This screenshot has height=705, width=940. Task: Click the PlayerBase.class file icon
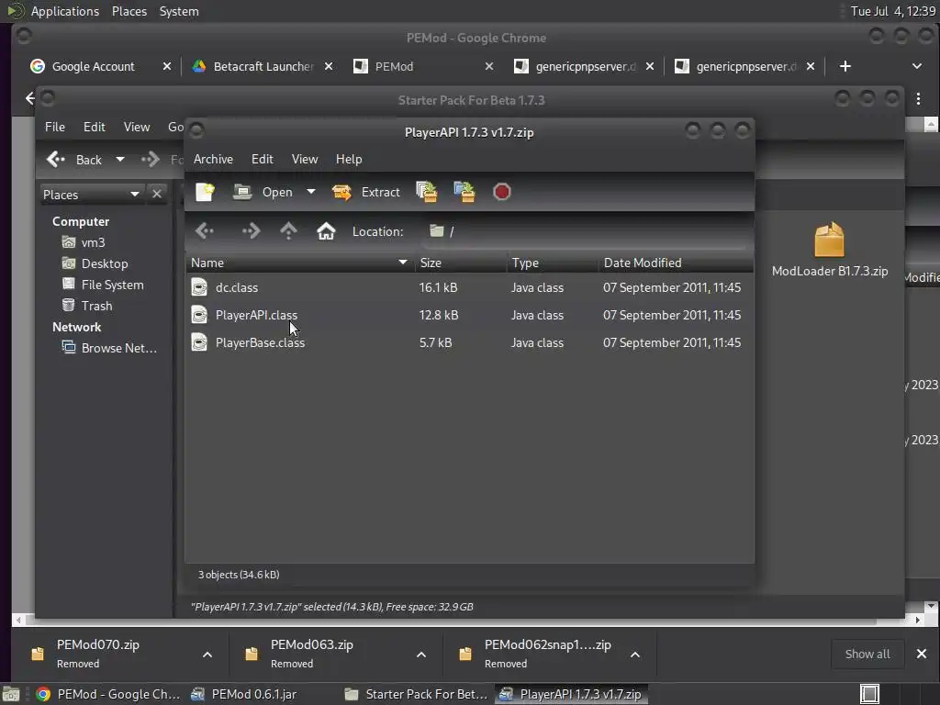click(x=199, y=343)
